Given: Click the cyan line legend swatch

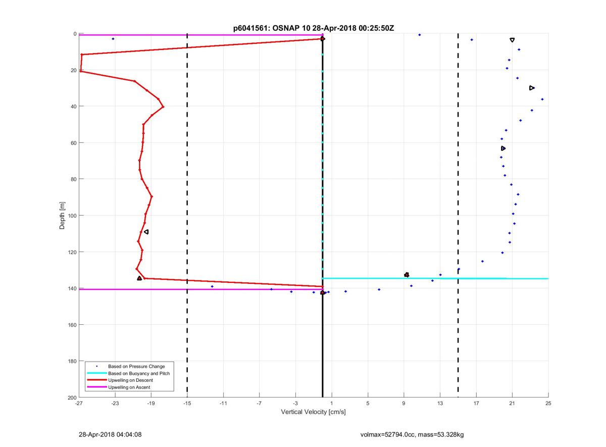Looking at the screenshot, I should click(x=96, y=373).
